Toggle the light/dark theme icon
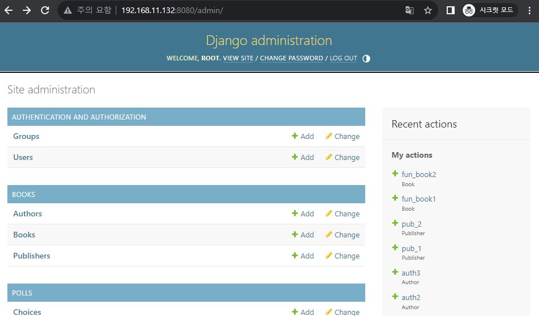 click(x=366, y=59)
